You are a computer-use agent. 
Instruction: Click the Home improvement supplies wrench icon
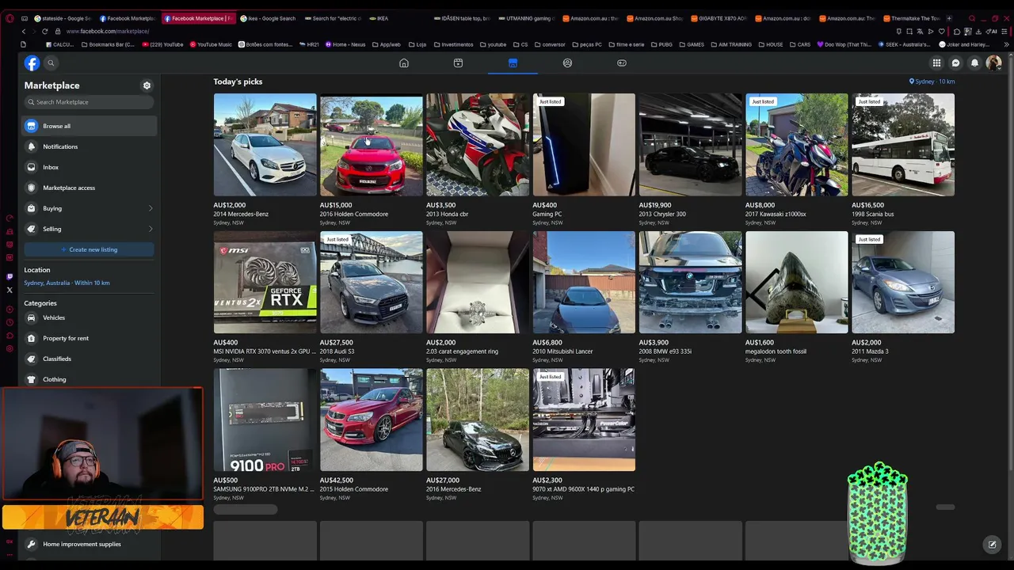pyautogui.click(x=31, y=544)
